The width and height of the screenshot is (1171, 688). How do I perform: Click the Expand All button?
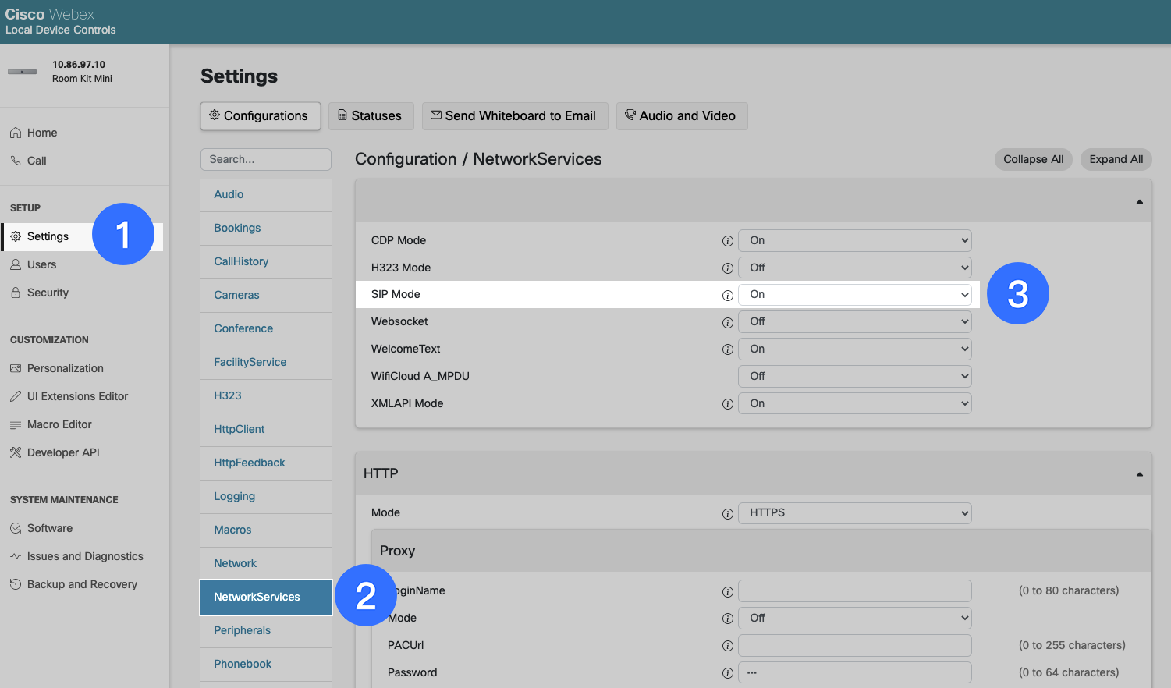[x=1116, y=159]
